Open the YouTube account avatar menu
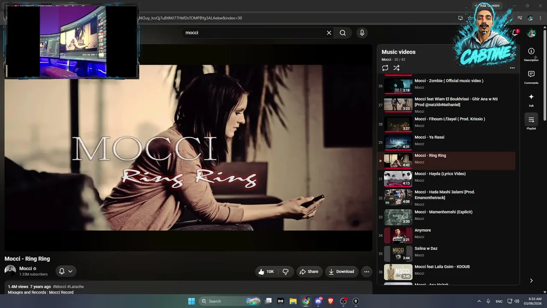The width and height of the screenshot is (547, 308). click(531, 33)
